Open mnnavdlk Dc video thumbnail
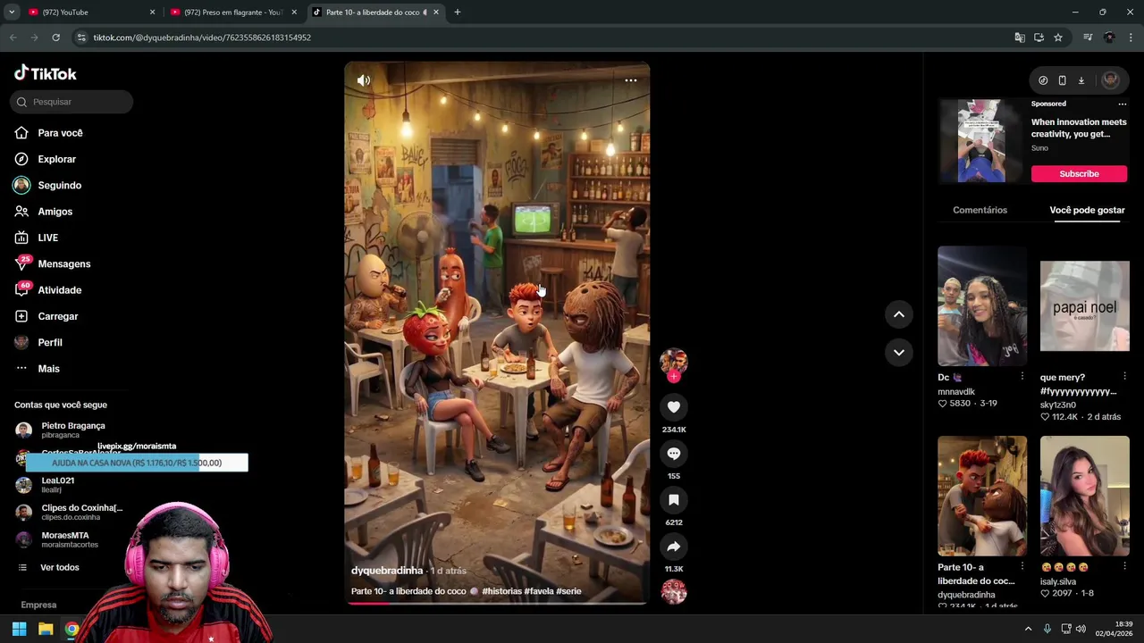The image size is (1144, 643). point(982,306)
